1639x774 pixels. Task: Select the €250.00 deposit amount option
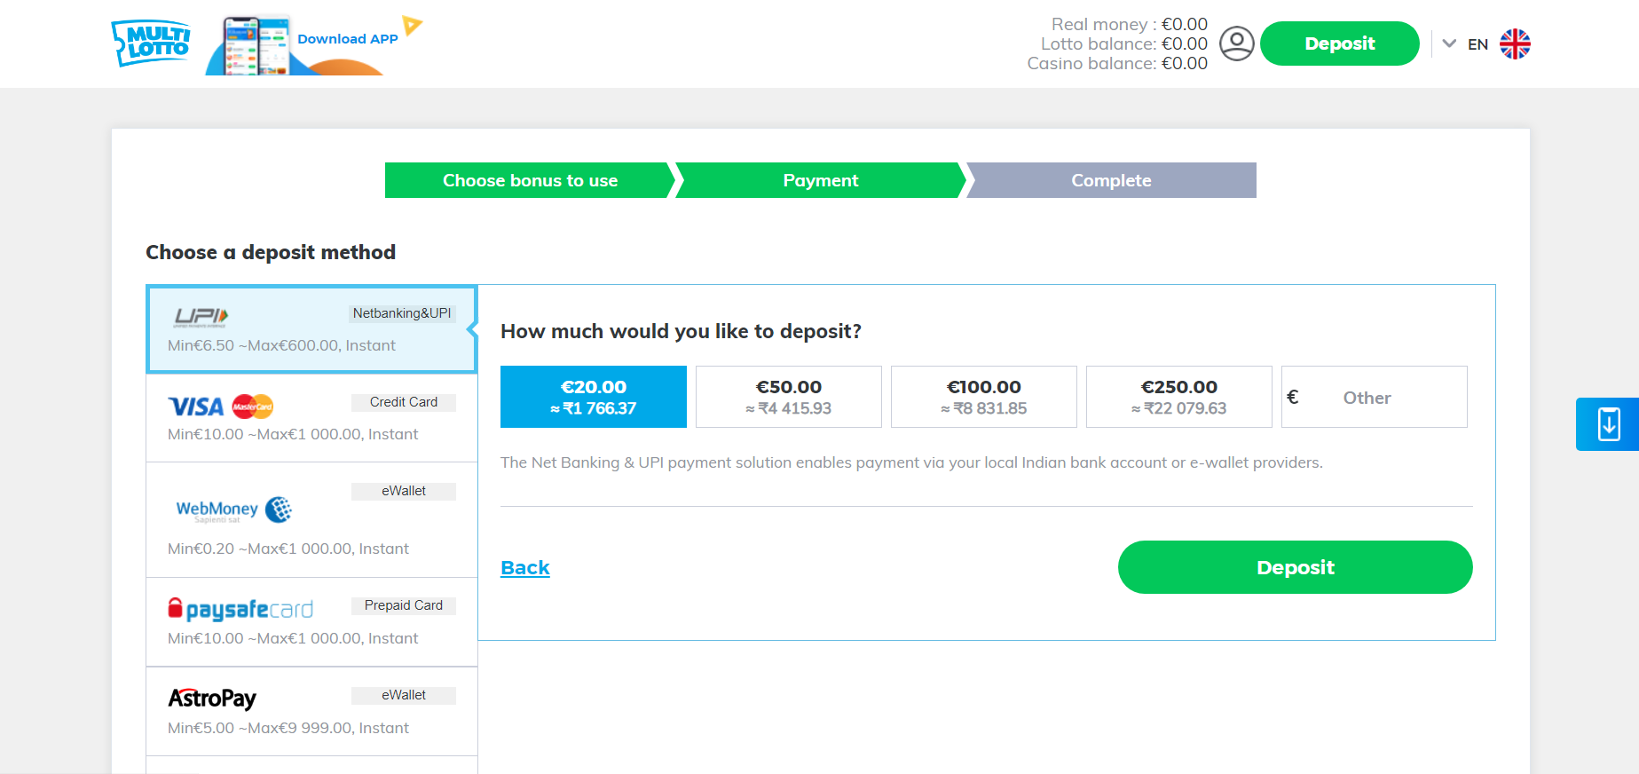click(1178, 396)
